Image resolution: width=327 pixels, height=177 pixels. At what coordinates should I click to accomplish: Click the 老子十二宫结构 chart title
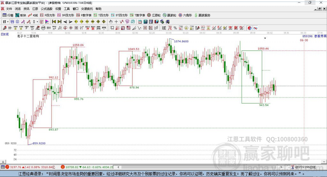[28, 36]
